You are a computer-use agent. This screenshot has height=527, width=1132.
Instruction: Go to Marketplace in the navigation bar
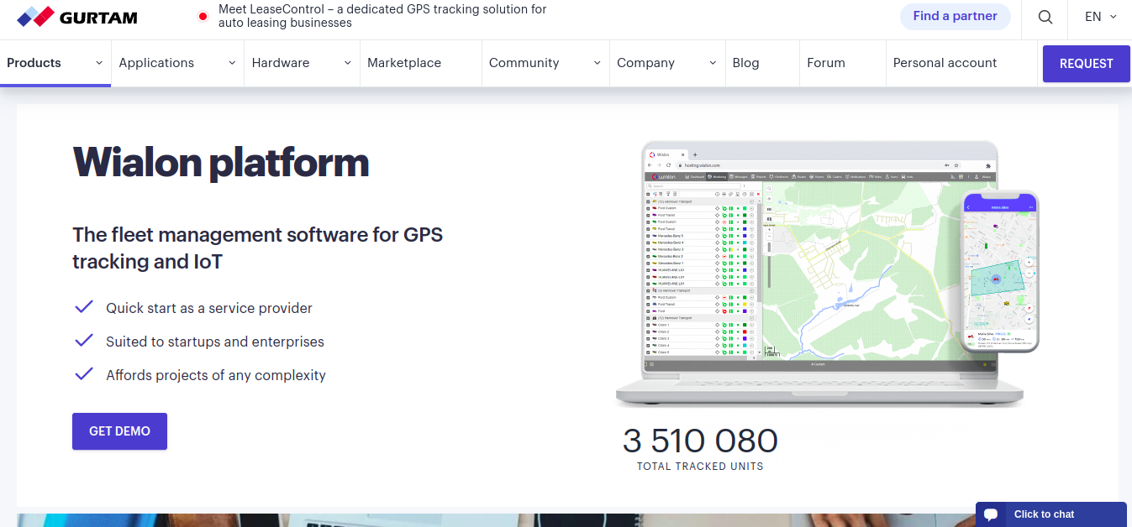(x=404, y=63)
